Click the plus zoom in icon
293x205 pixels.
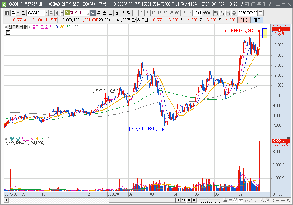[x=283, y=200]
